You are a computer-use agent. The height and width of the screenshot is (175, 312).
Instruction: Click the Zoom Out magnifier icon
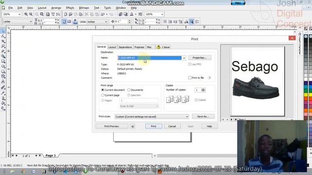tap(31, 14)
